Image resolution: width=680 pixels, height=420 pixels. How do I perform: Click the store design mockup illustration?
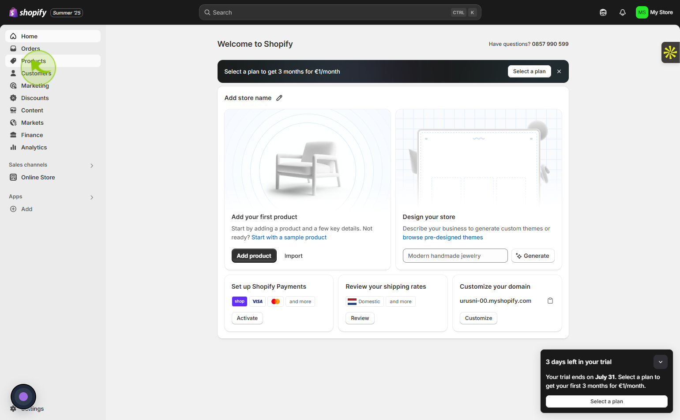point(479,159)
